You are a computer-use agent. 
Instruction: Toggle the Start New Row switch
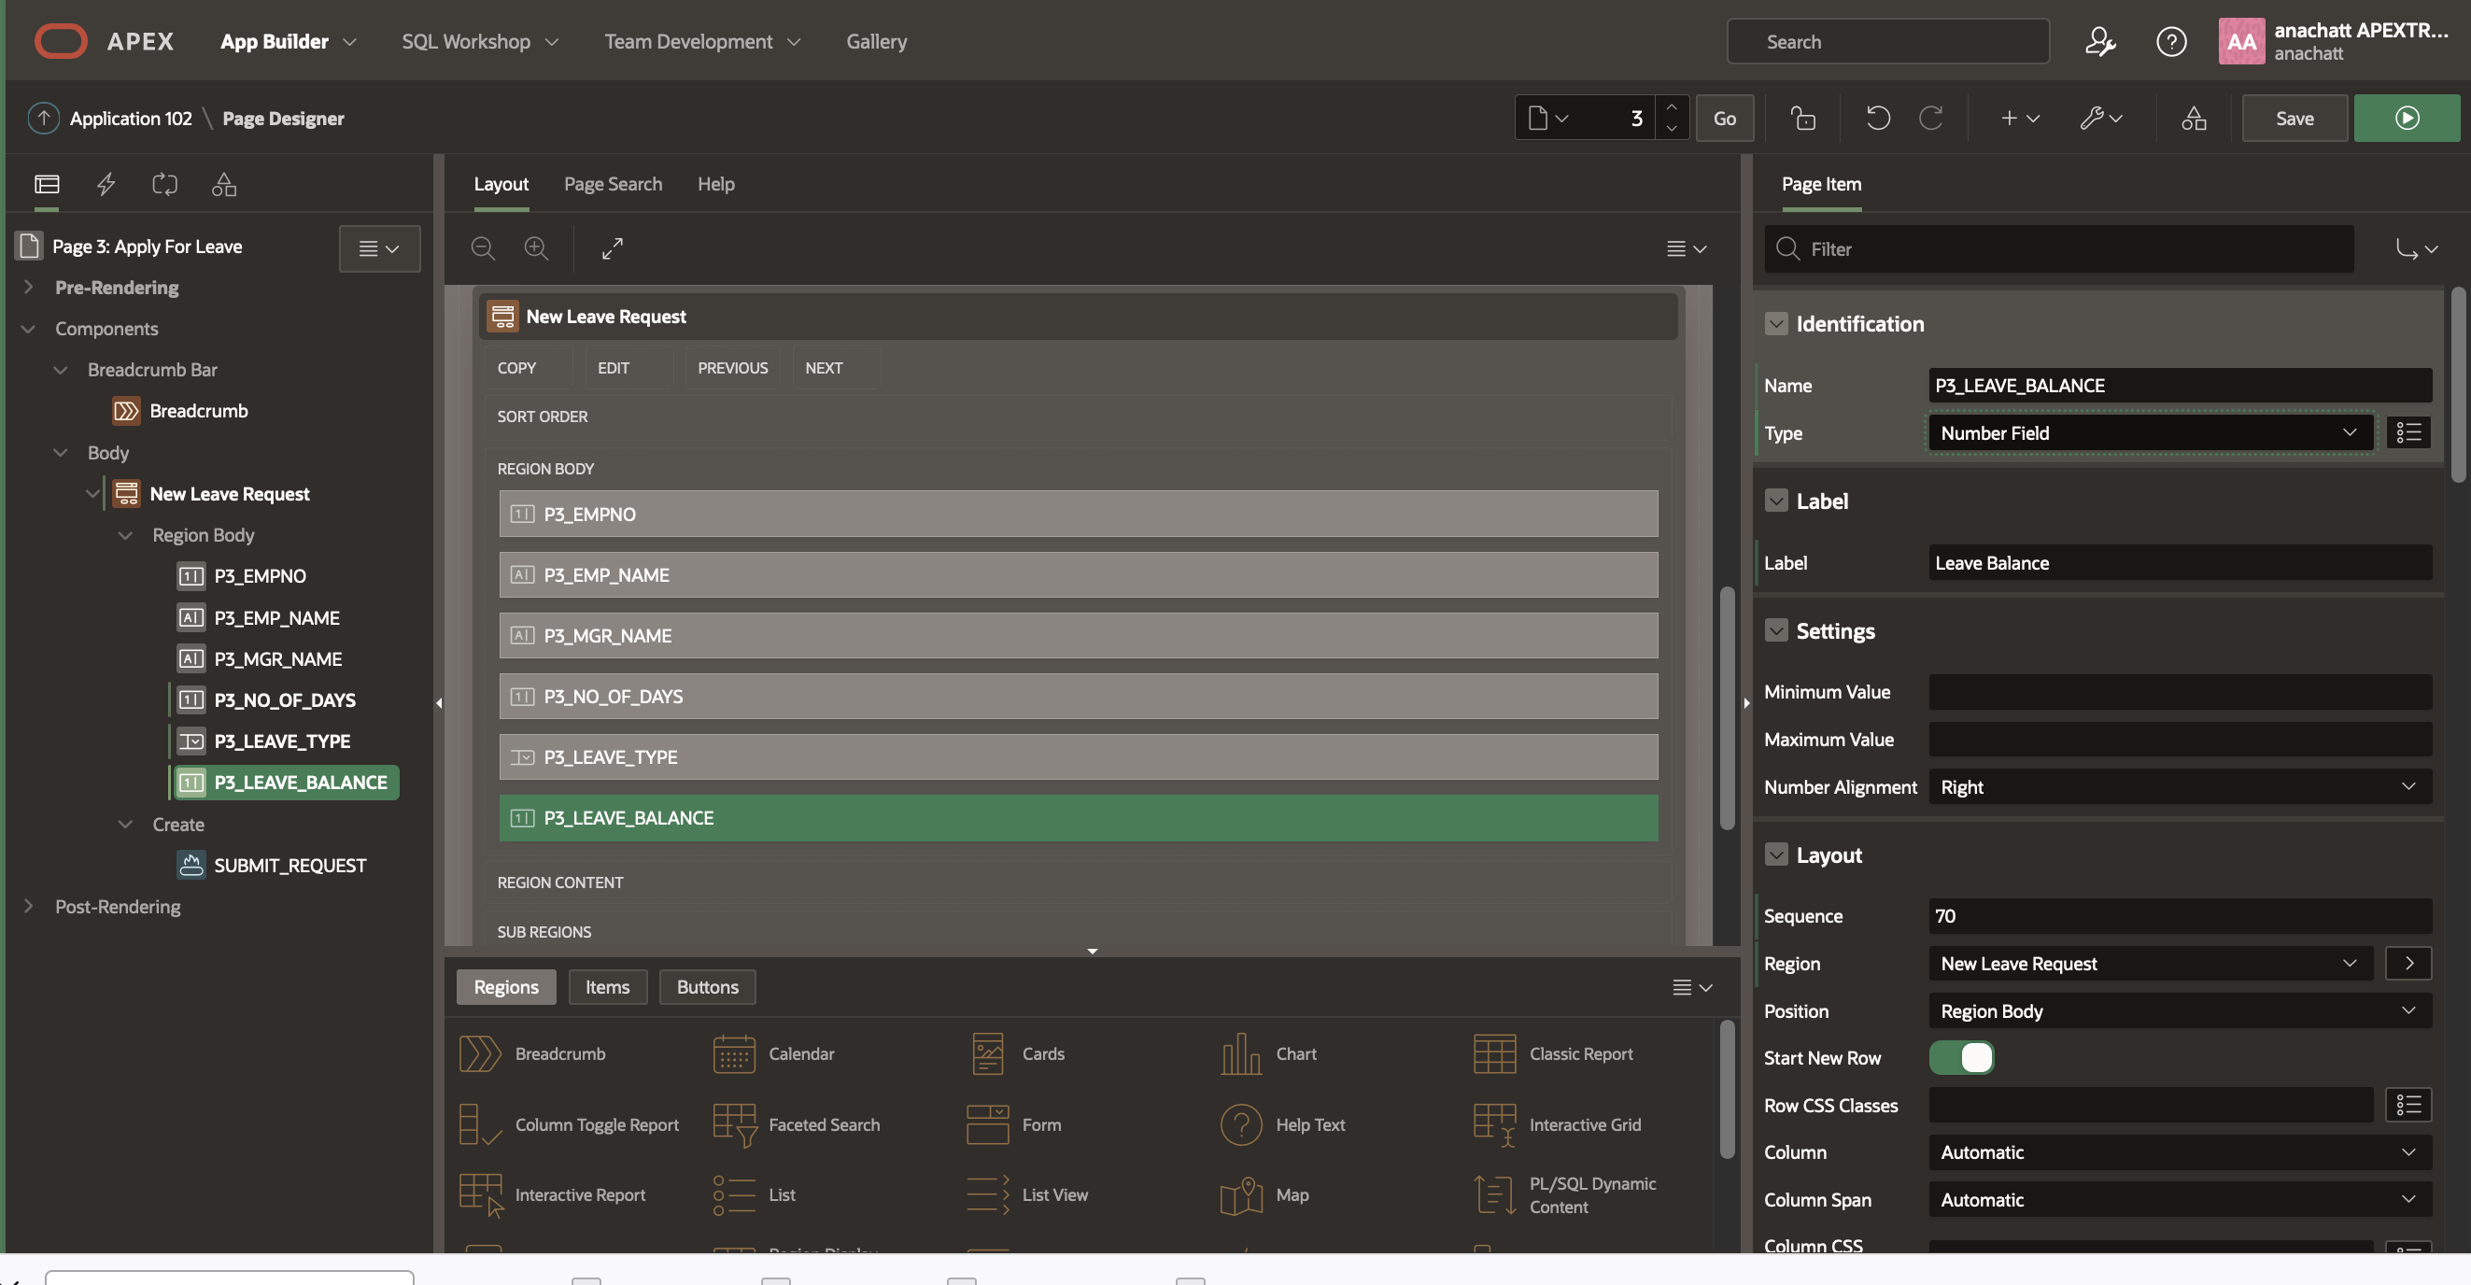click(x=1961, y=1058)
